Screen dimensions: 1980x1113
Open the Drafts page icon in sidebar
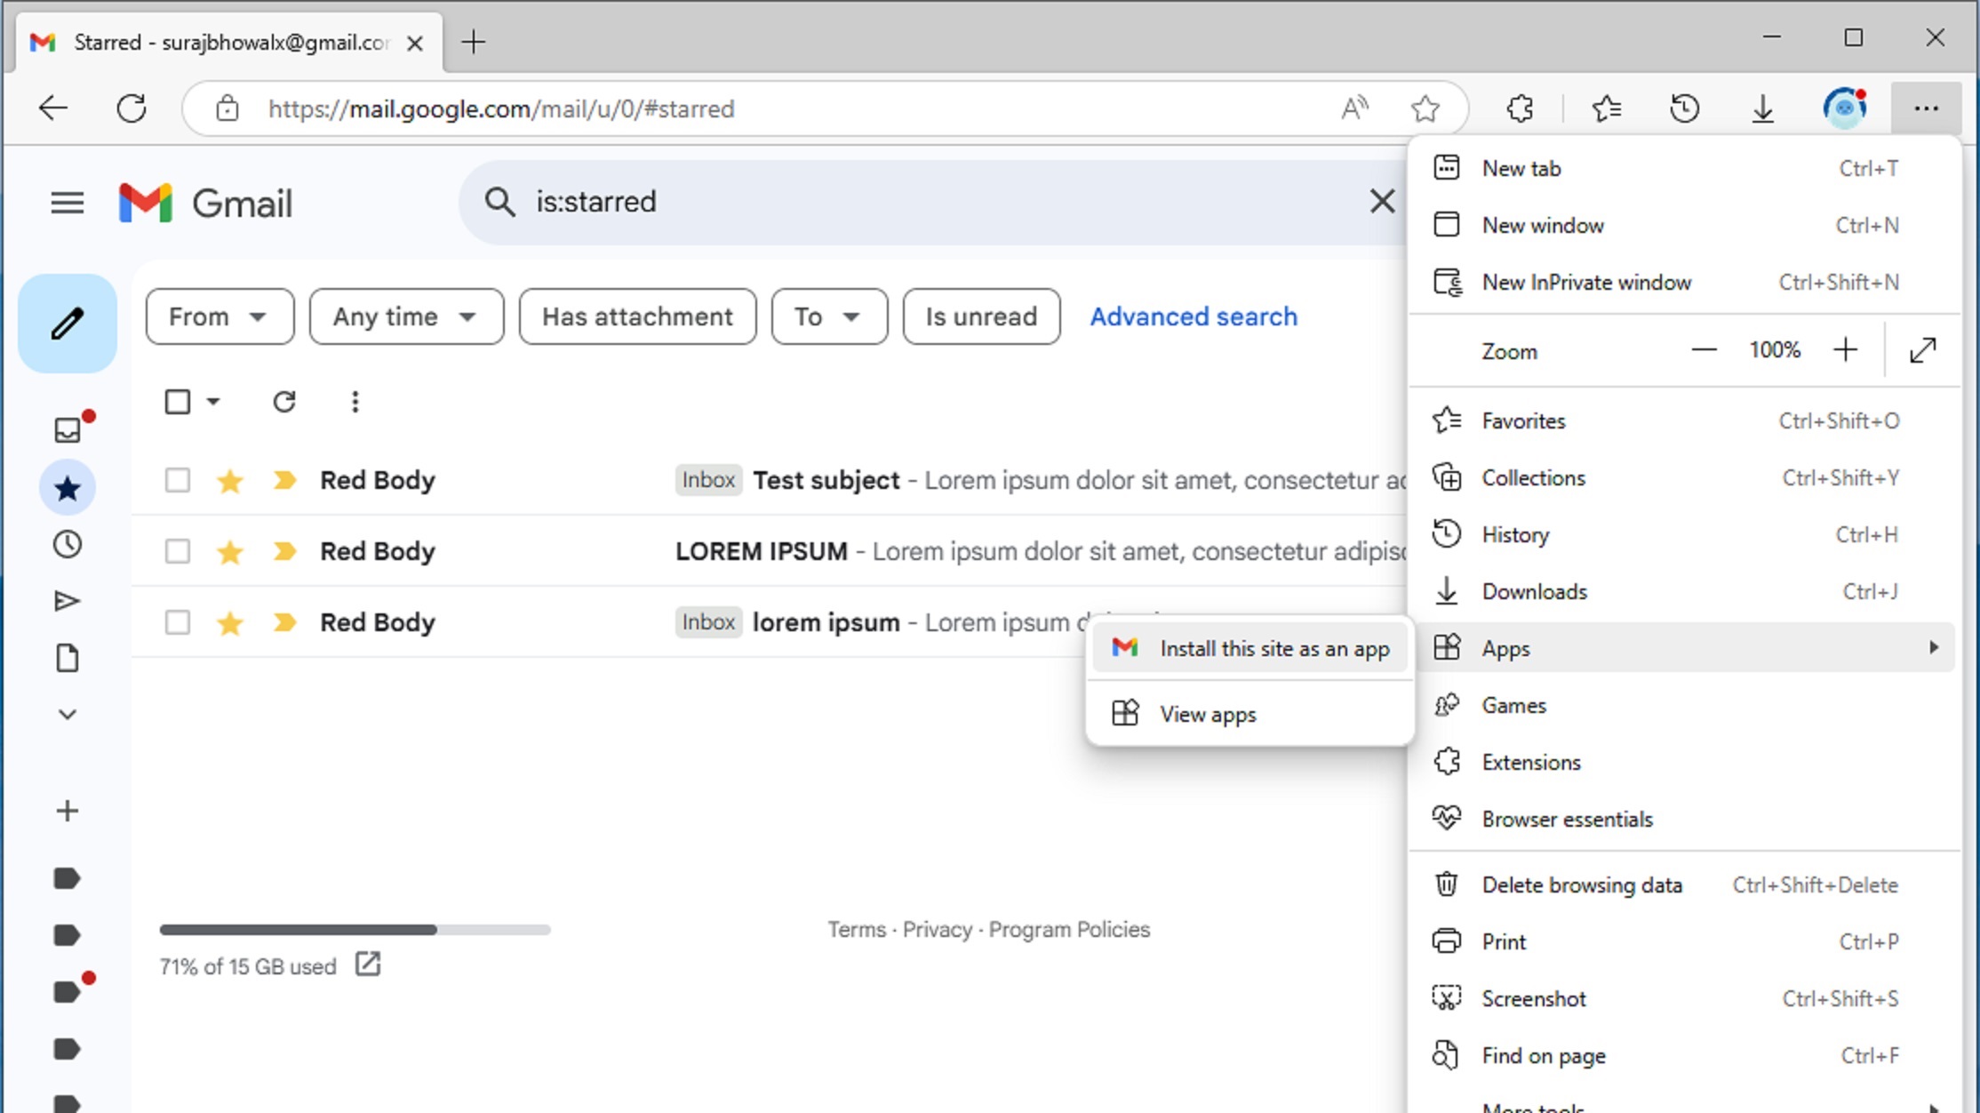coord(68,659)
